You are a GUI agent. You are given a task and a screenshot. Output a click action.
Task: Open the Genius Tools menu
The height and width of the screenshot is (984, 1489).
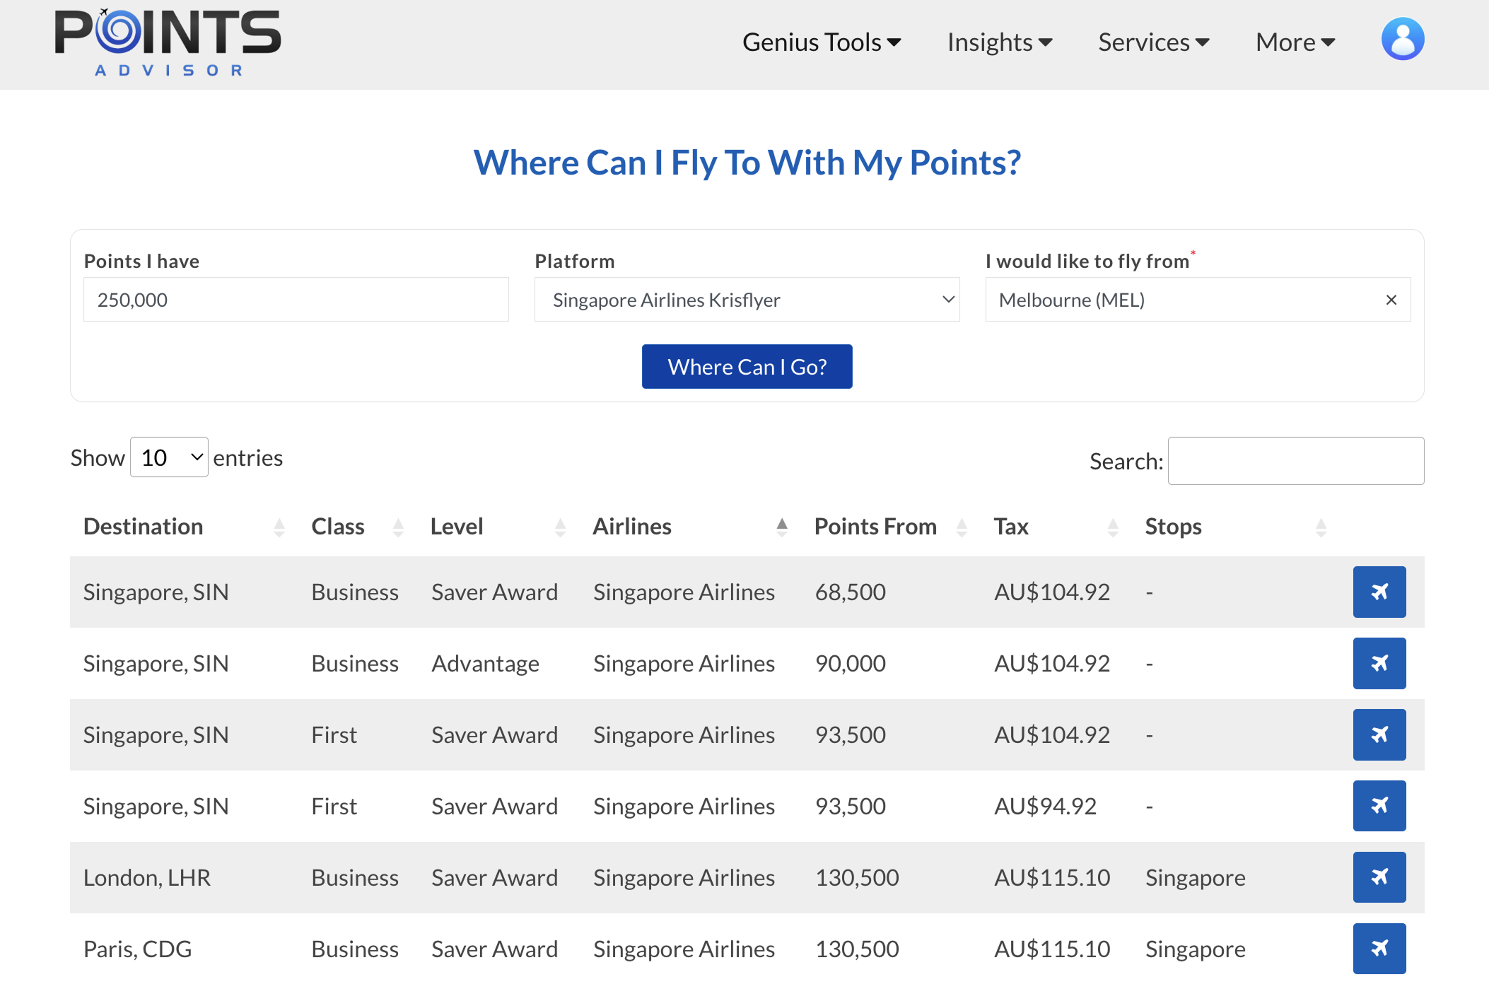coord(822,42)
